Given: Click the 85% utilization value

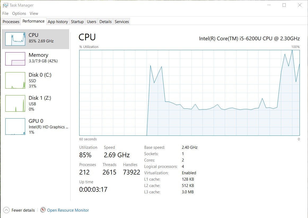Looking at the screenshot, I should tap(85, 155).
